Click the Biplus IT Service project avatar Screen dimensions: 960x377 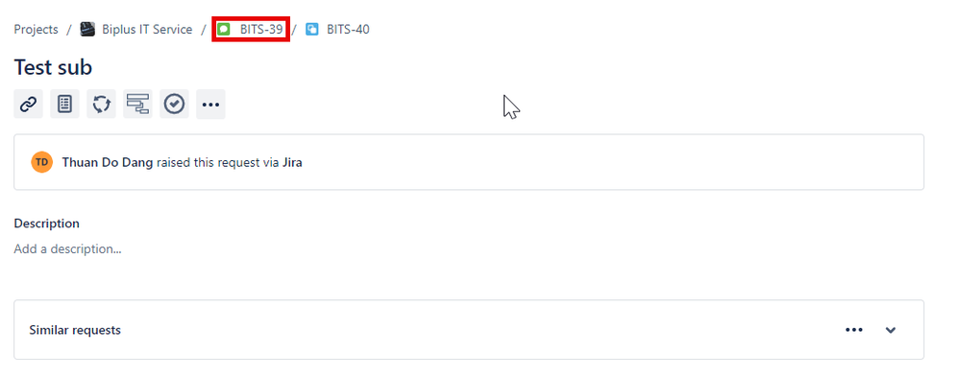click(x=87, y=30)
